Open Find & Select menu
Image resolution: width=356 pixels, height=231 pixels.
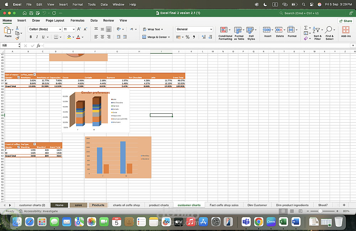click(x=329, y=33)
